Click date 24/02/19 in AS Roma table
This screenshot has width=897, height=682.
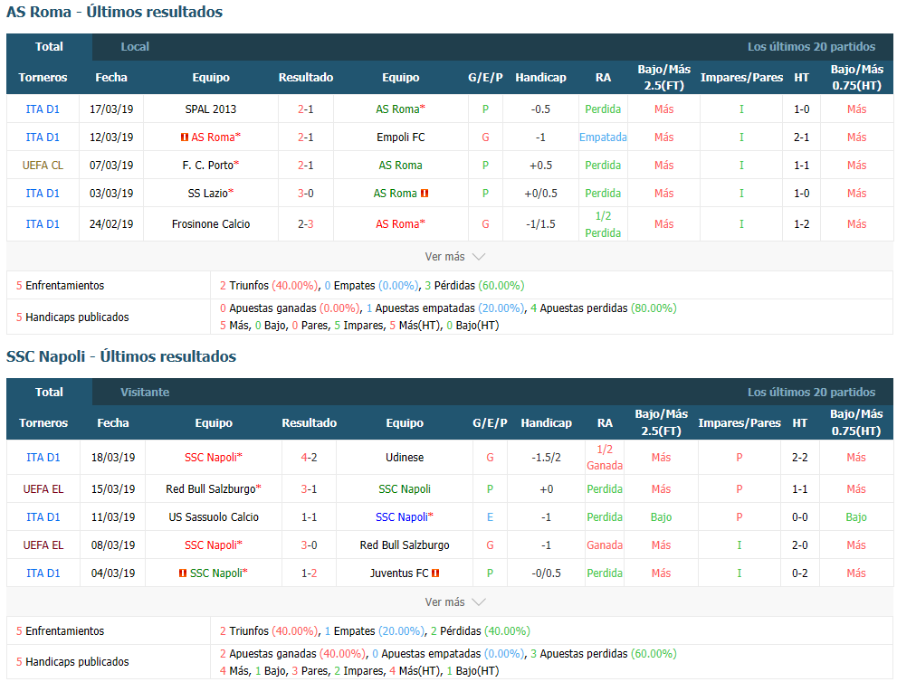pyautogui.click(x=111, y=224)
